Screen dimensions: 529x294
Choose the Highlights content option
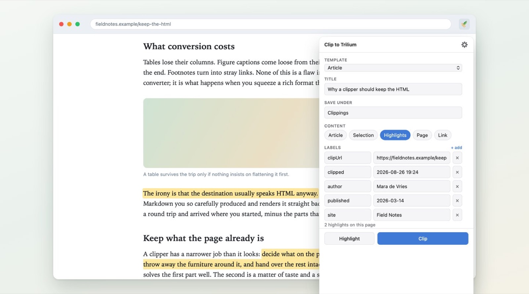[x=395, y=135]
